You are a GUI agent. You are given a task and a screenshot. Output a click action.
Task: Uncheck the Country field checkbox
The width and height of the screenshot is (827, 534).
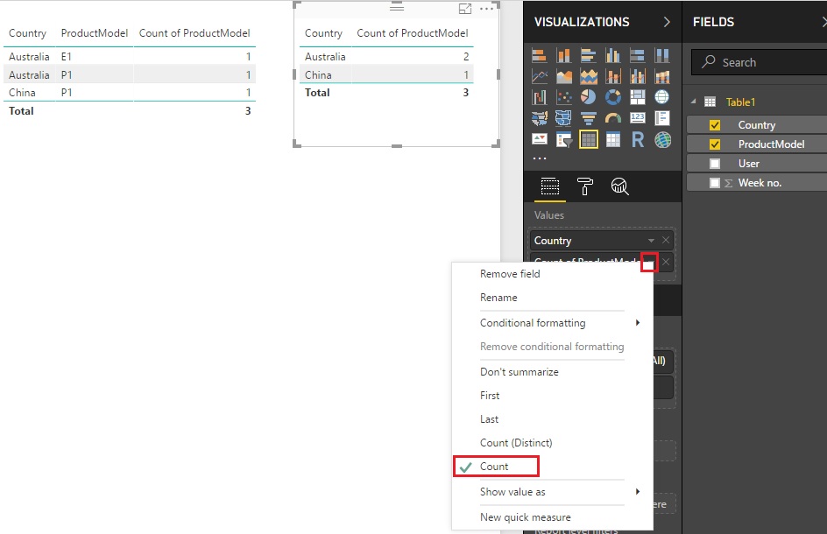click(x=715, y=125)
